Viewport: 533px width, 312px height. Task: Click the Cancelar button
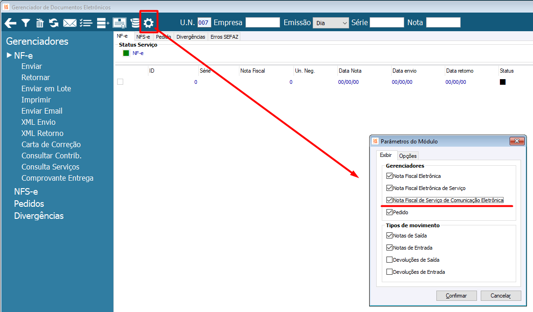500,296
